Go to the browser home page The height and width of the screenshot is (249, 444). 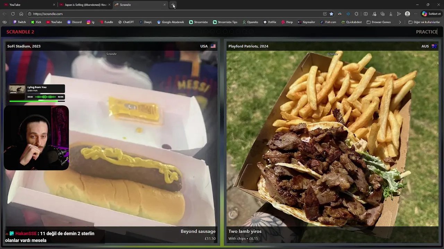21,14
